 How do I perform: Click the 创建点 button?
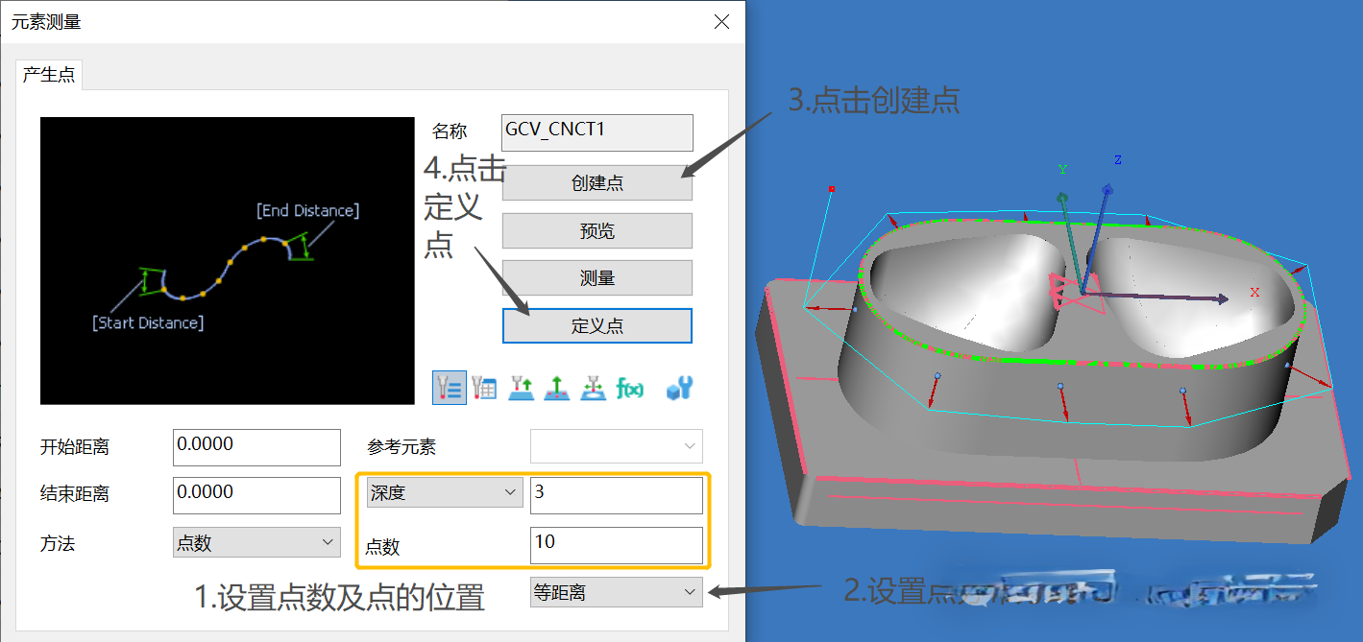[x=596, y=182]
